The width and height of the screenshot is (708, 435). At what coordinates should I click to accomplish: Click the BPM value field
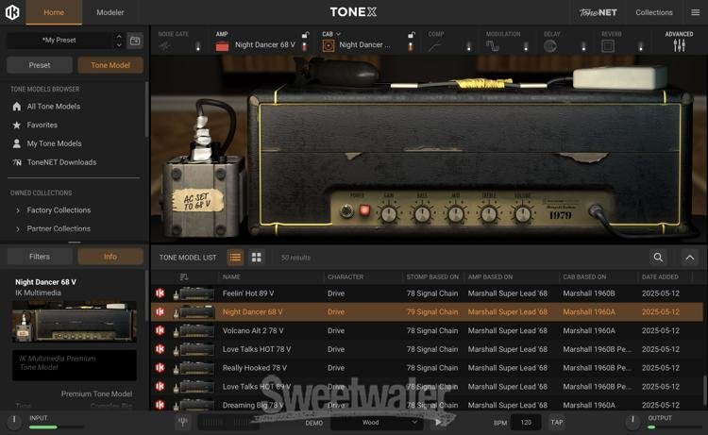(x=526, y=423)
